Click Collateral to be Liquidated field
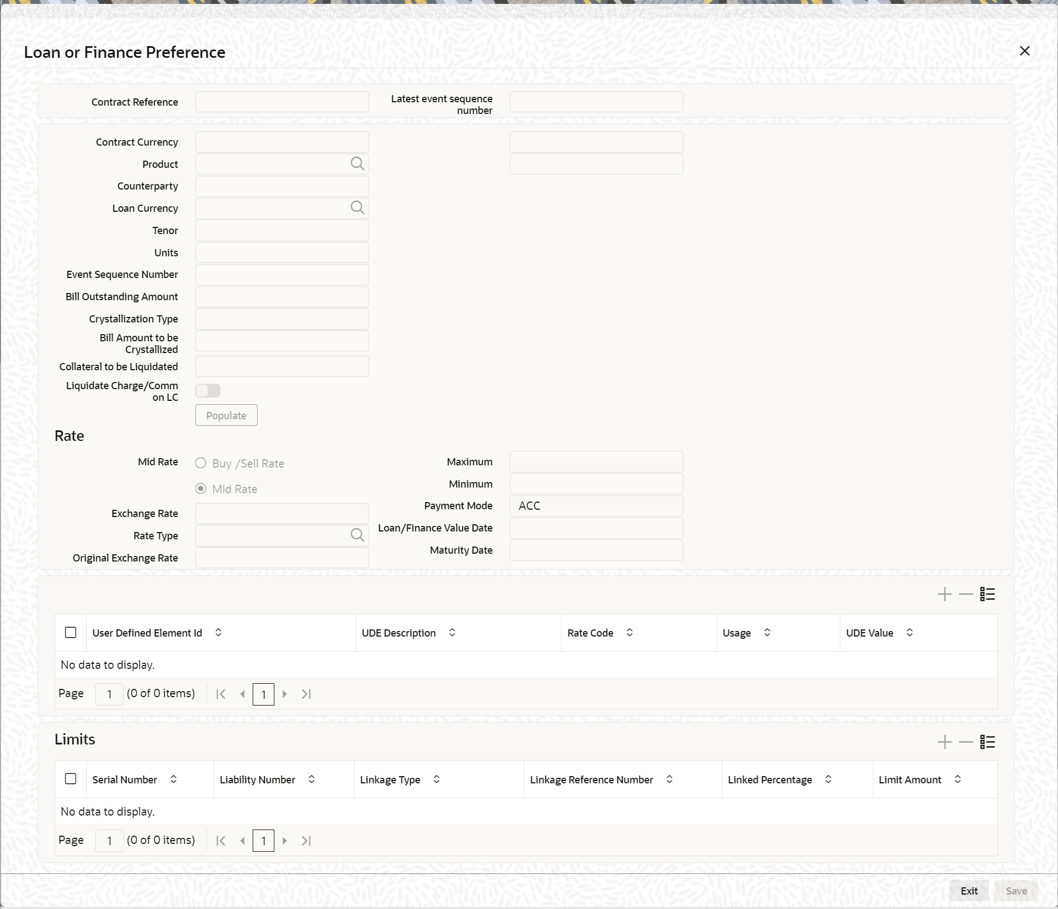The image size is (1058, 909). click(x=282, y=366)
